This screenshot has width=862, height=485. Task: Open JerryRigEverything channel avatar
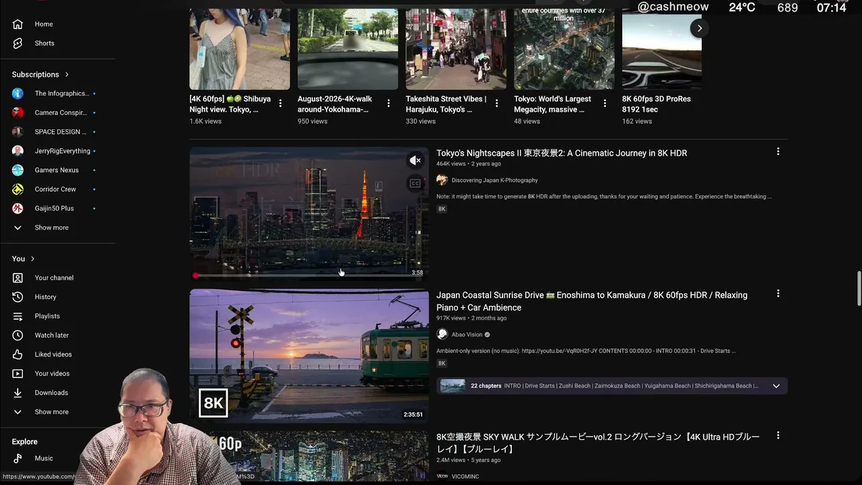click(x=18, y=151)
